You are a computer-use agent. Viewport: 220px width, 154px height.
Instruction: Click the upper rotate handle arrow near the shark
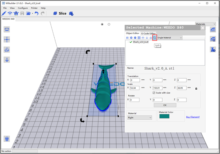click(x=88, y=52)
